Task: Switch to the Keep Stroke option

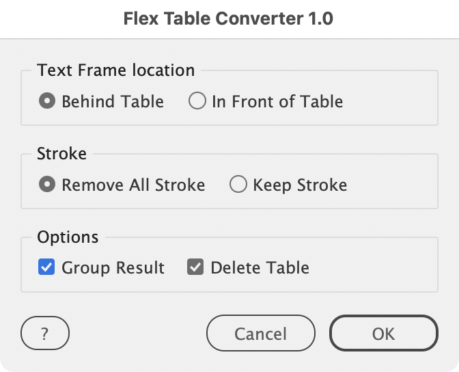Action: [238, 185]
